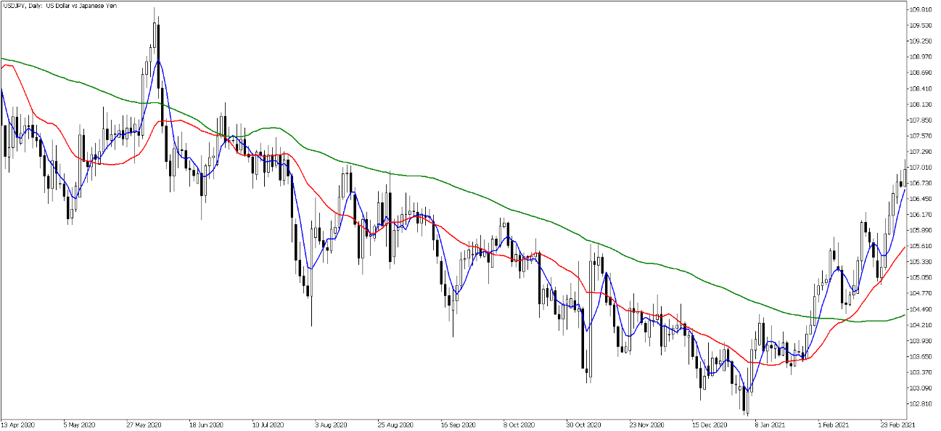Click the 105.610 price axis label
The image size is (941, 431).
pyautogui.click(x=920, y=246)
